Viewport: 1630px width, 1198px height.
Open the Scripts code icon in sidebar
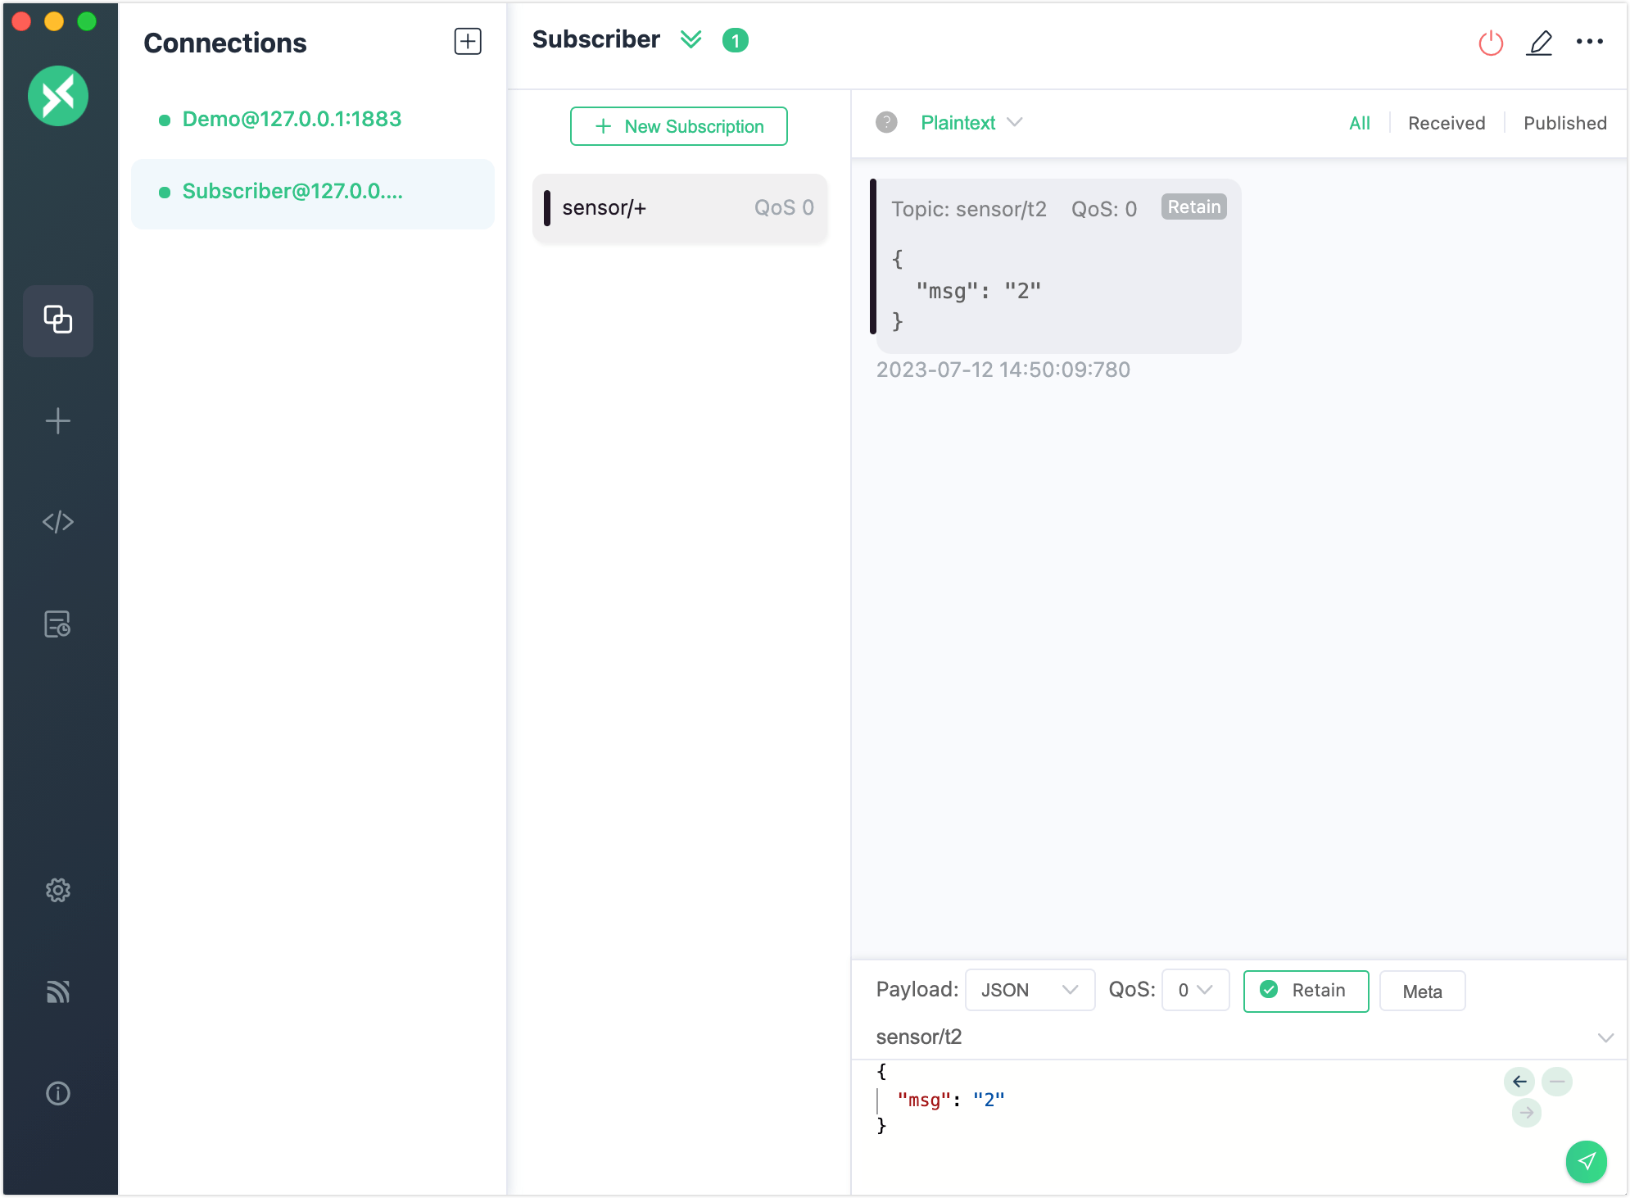pos(57,522)
